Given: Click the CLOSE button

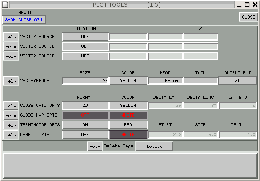Looking at the screenshot, I should (249, 17).
